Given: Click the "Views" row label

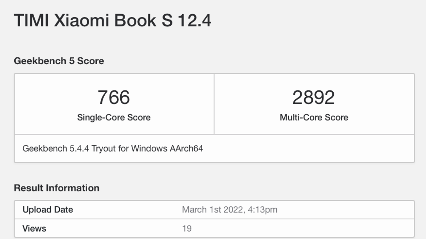Looking at the screenshot, I should point(34,228).
